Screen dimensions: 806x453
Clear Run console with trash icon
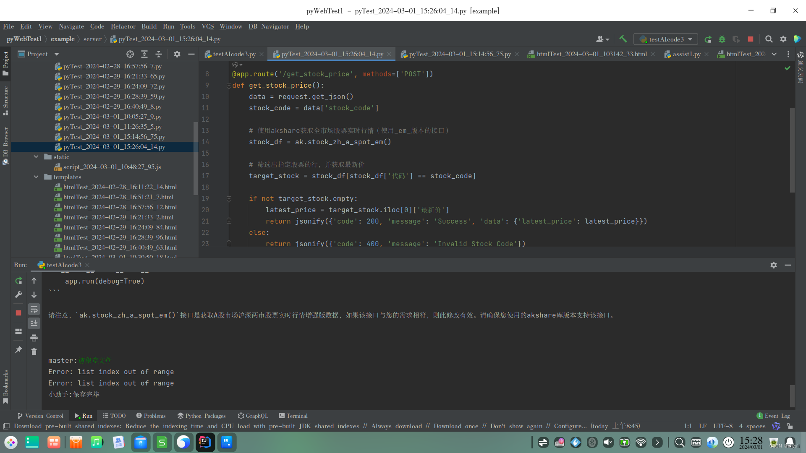tap(34, 351)
